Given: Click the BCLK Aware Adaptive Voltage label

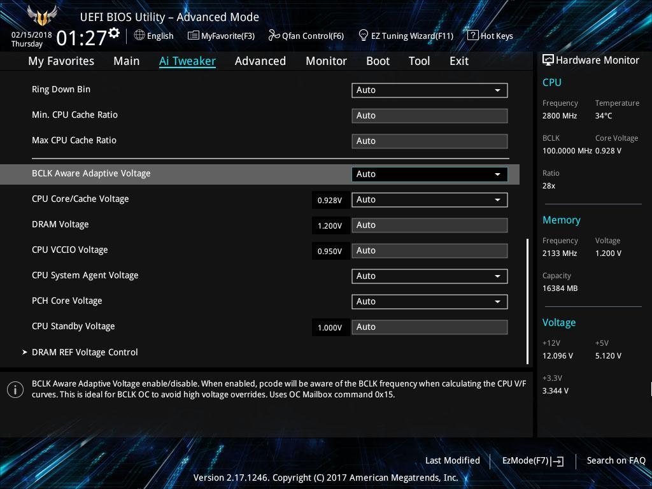Looking at the screenshot, I should [91, 173].
